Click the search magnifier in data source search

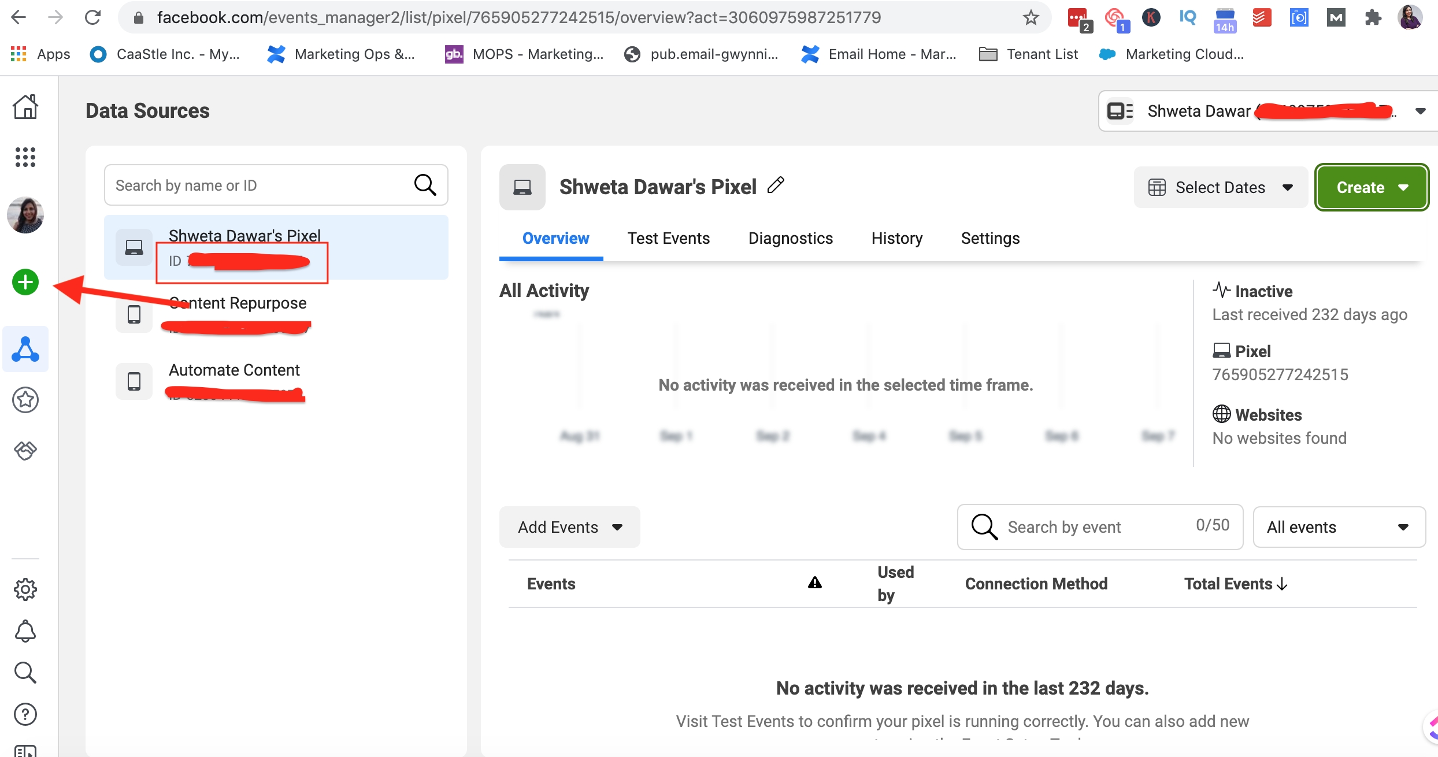point(425,185)
